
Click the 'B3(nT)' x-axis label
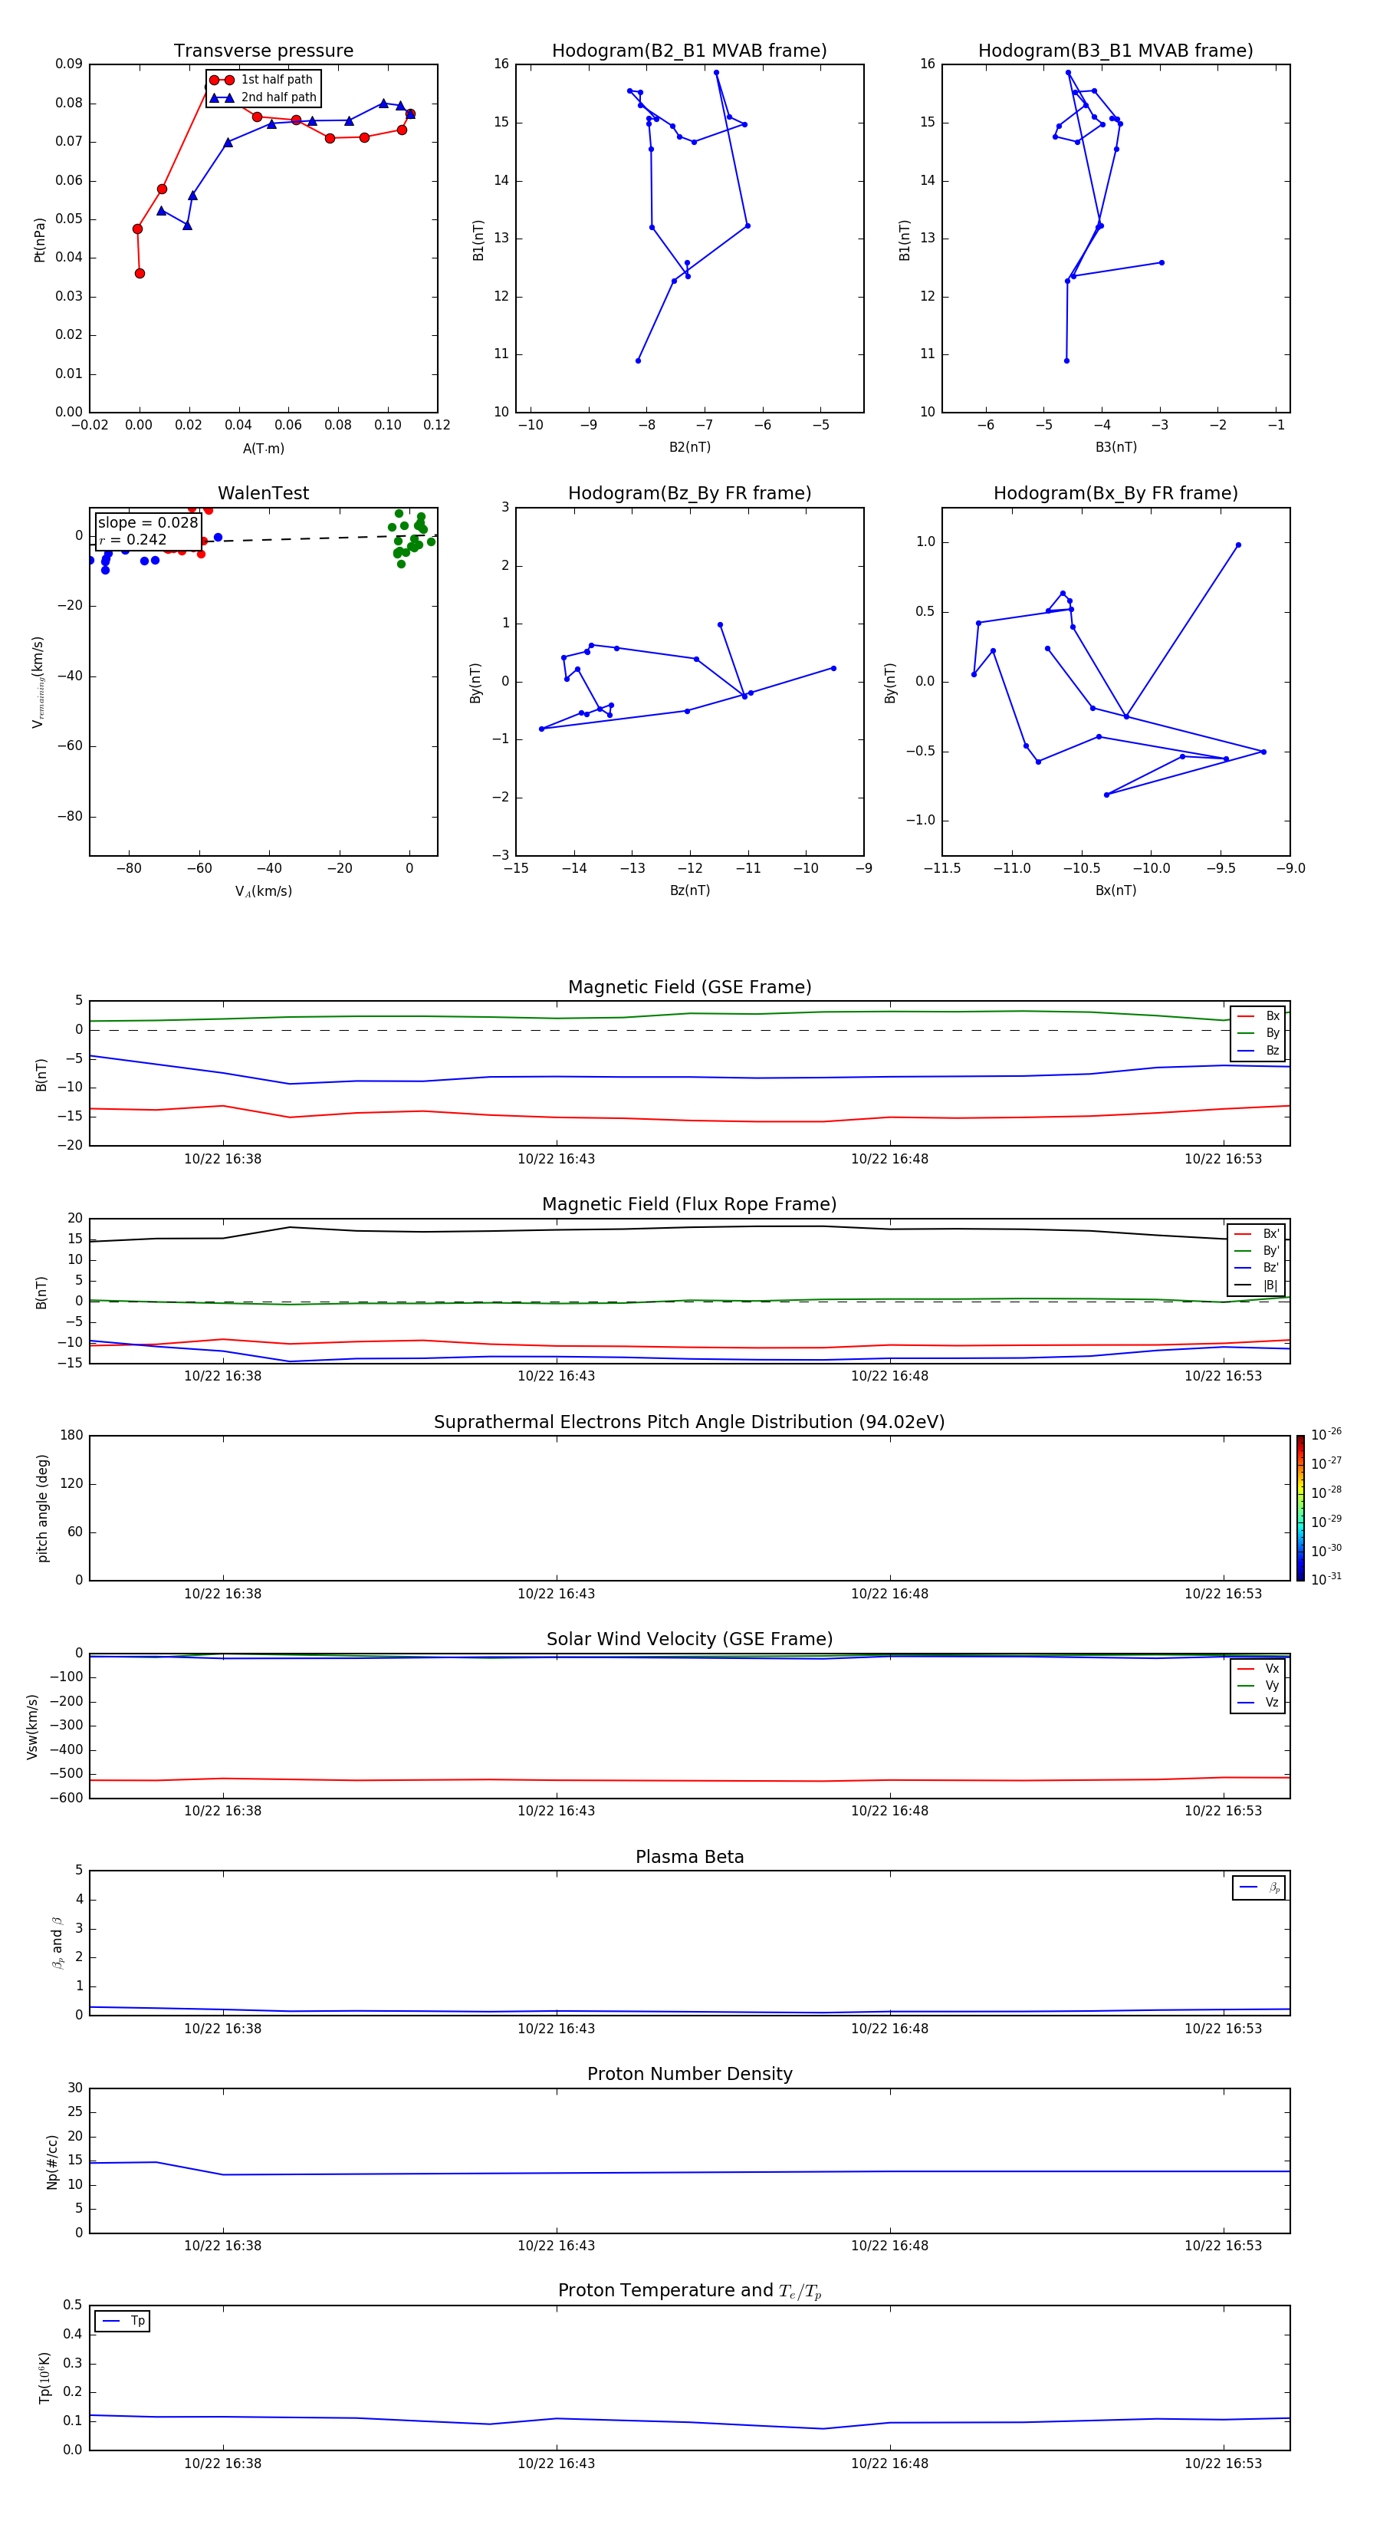[x=1115, y=448]
